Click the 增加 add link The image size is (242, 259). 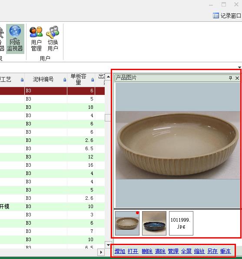(120, 252)
